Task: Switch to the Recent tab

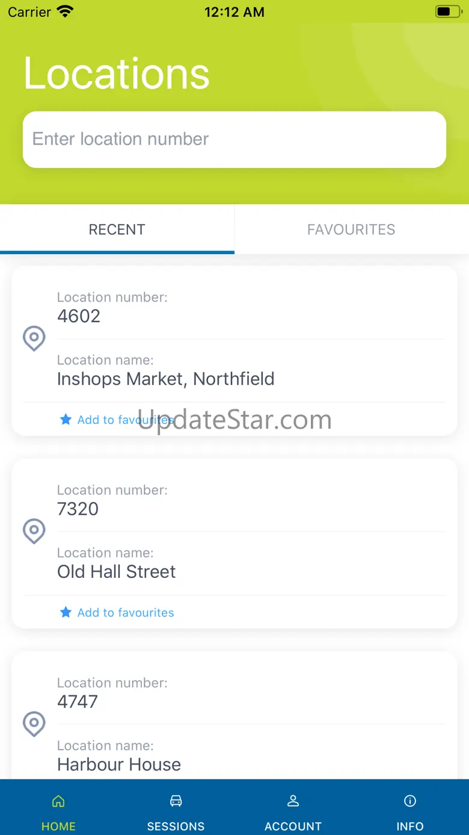Action: [x=117, y=229]
